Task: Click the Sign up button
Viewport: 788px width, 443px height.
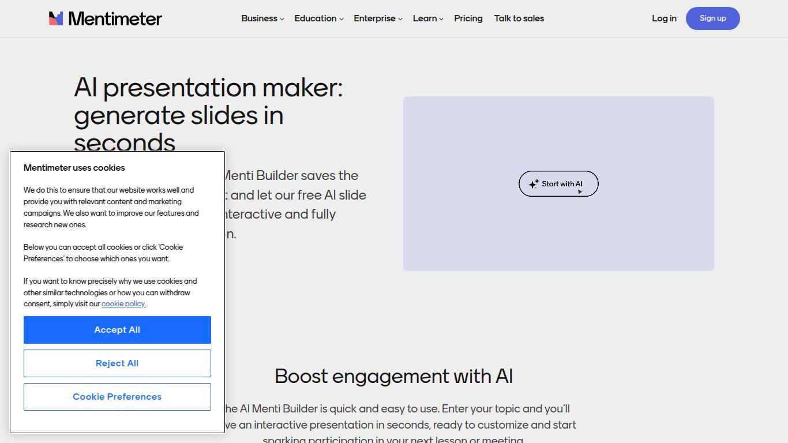Action: (x=712, y=18)
